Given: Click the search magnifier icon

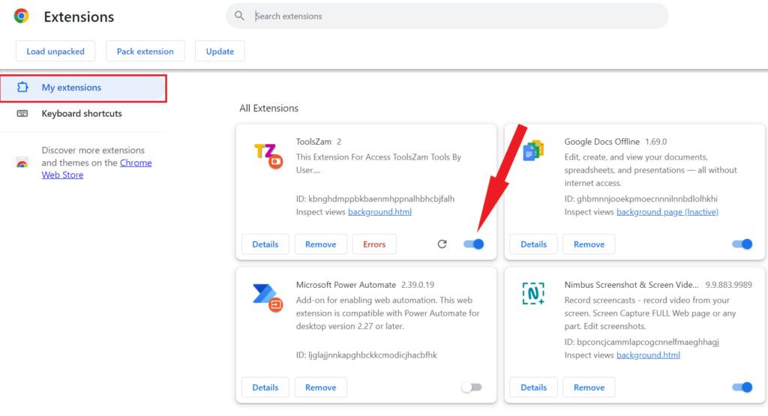Looking at the screenshot, I should (x=239, y=16).
